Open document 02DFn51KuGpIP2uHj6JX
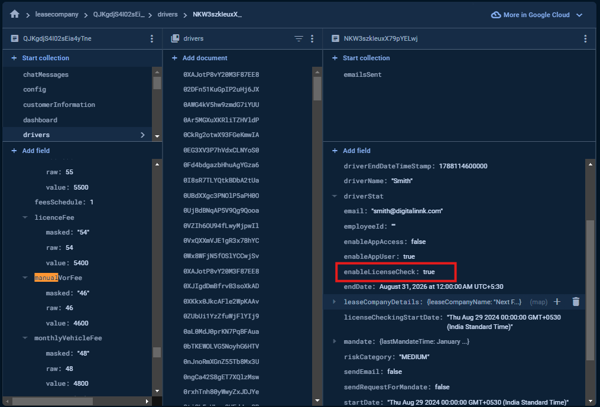Viewport: 600px width, 407px height. pos(221,90)
